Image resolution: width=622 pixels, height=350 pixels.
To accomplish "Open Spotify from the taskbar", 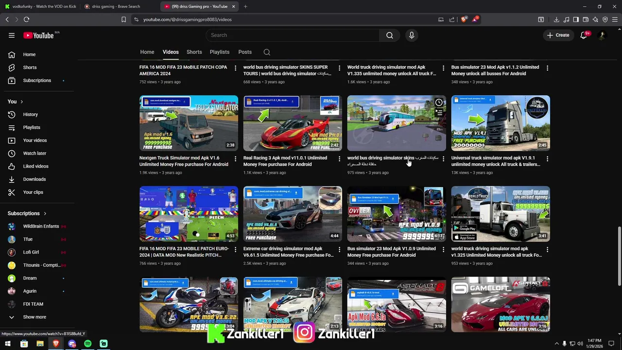I will pyautogui.click(x=87, y=344).
